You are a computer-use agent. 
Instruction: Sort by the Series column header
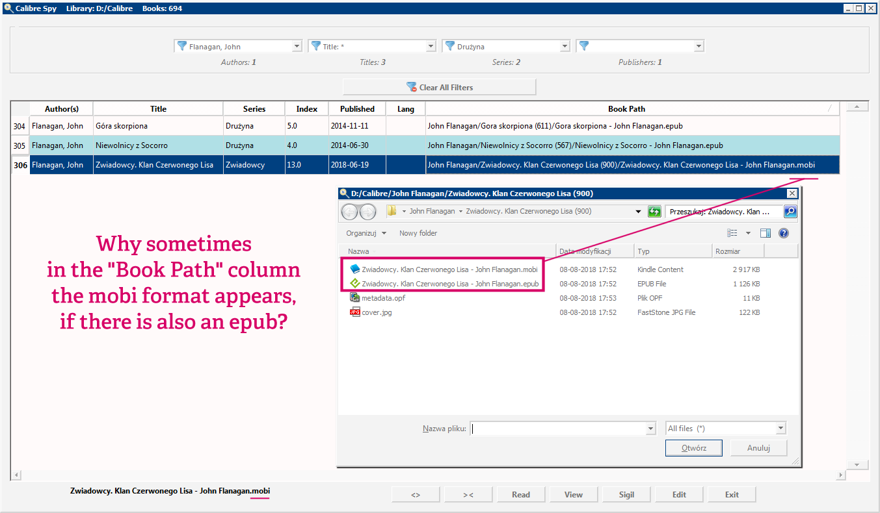click(x=254, y=108)
